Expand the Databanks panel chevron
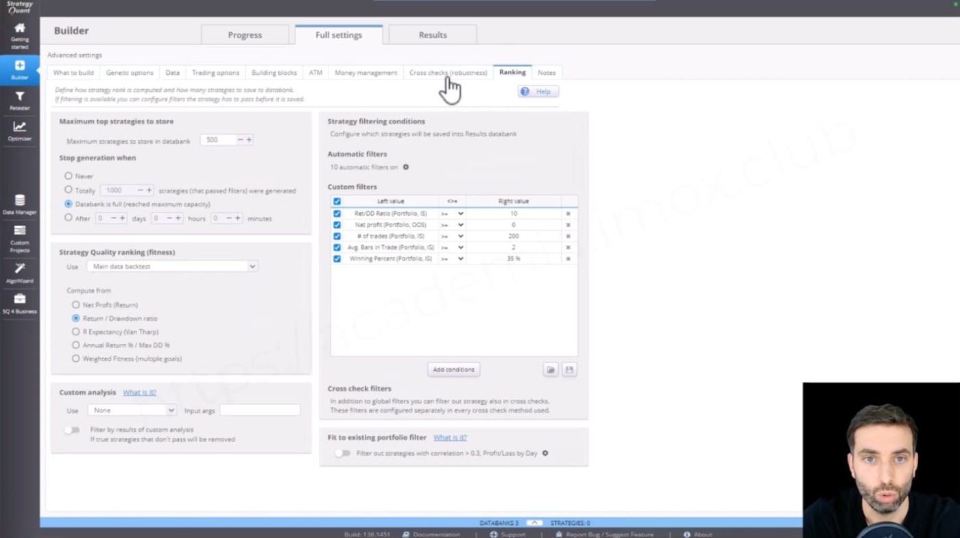The width and height of the screenshot is (960, 538). [x=536, y=523]
